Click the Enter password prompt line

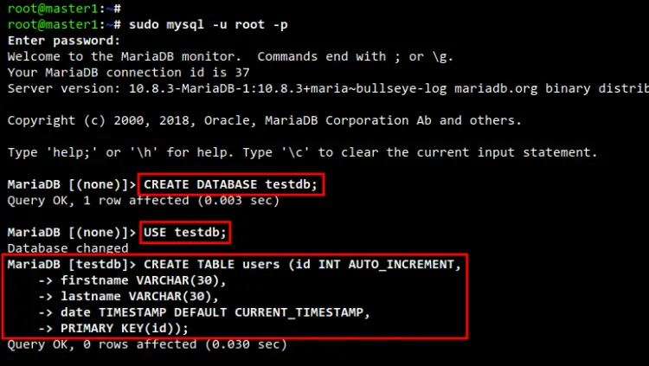point(63,41)
